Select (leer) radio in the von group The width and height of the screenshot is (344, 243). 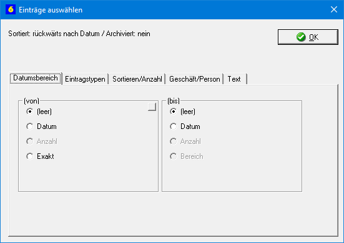pyautogui.click(x=39, y=112)
